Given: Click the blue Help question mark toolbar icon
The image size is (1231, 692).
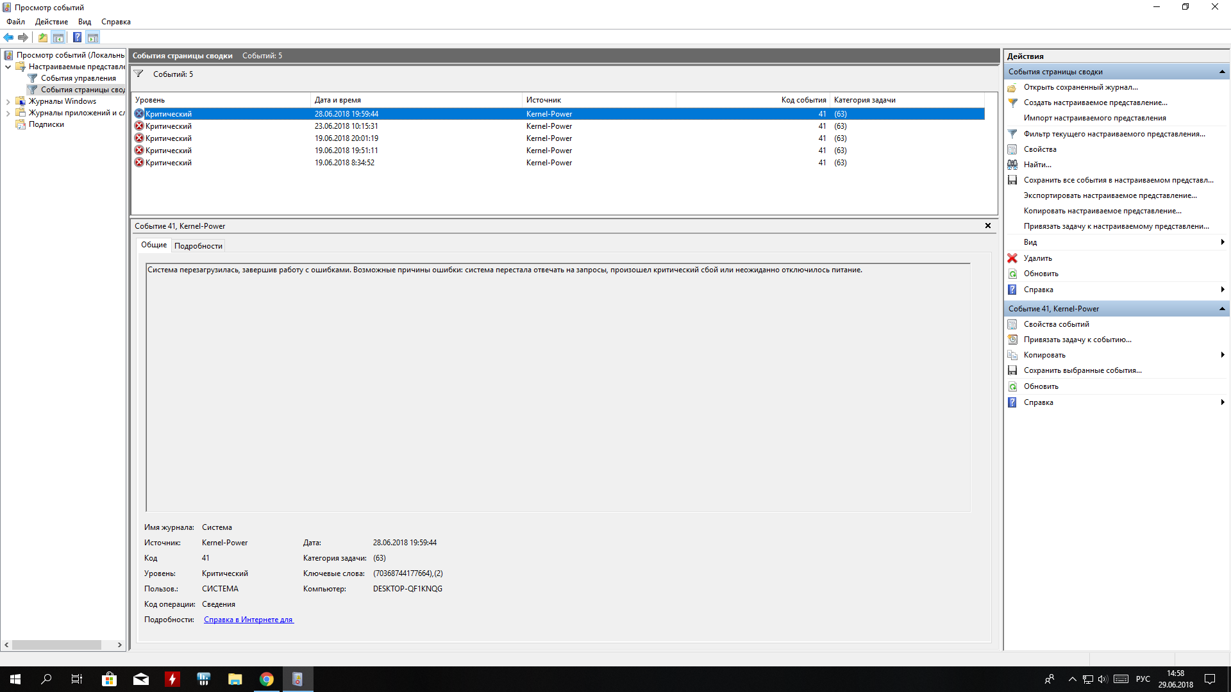Looking at the screenshot, I should tap(77, 37).
